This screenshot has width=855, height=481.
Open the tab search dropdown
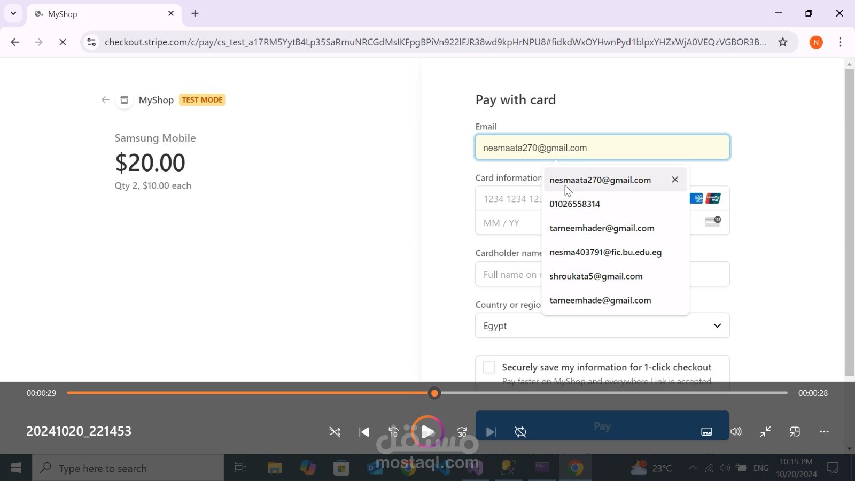point(13,13)
